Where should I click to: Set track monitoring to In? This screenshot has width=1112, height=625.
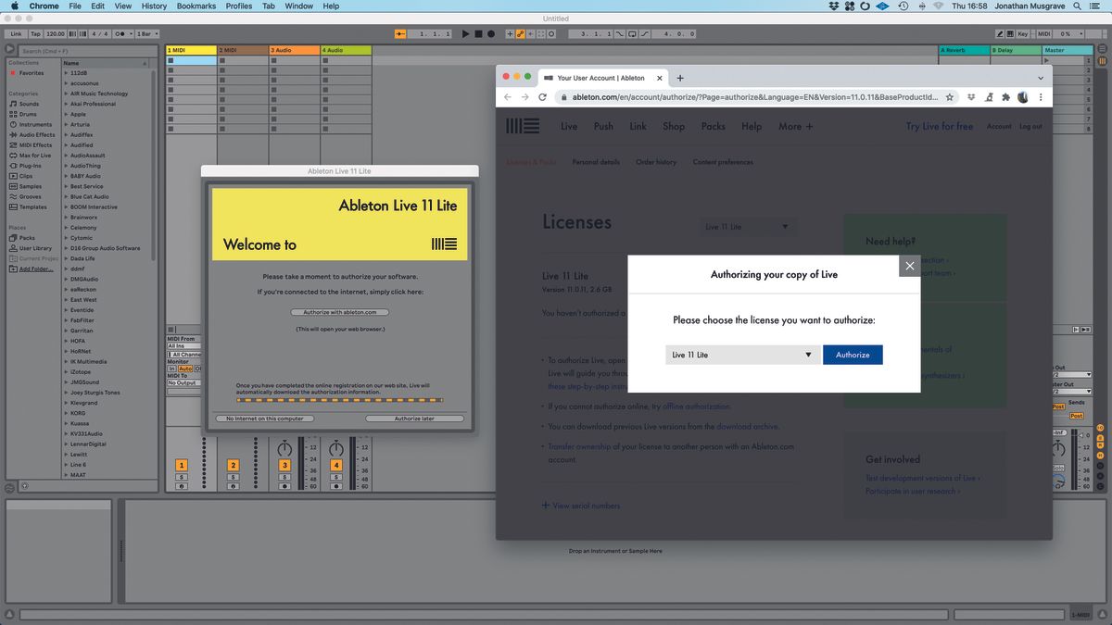point(171,369)
